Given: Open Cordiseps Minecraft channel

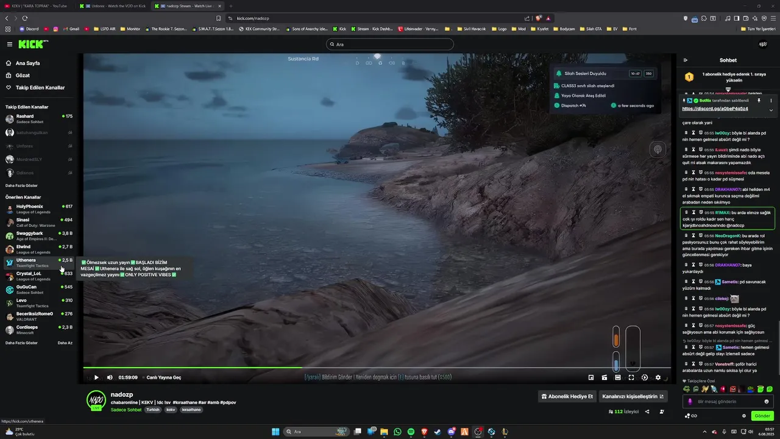Looking at the screenshot, I should point(39,330).
